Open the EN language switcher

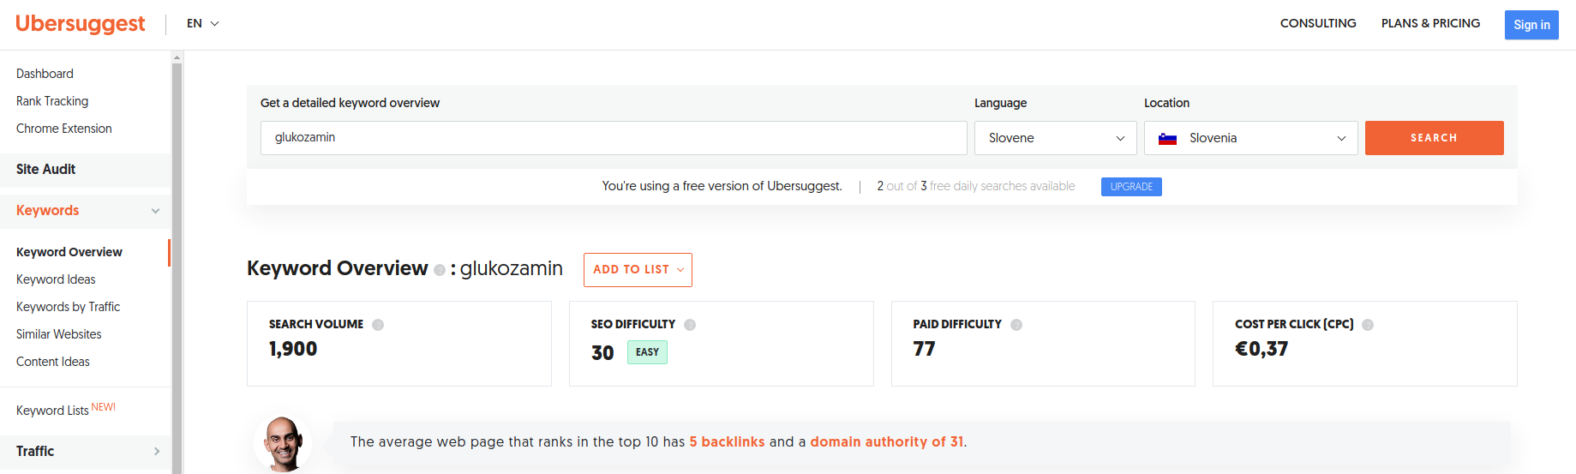click(203, 24)
